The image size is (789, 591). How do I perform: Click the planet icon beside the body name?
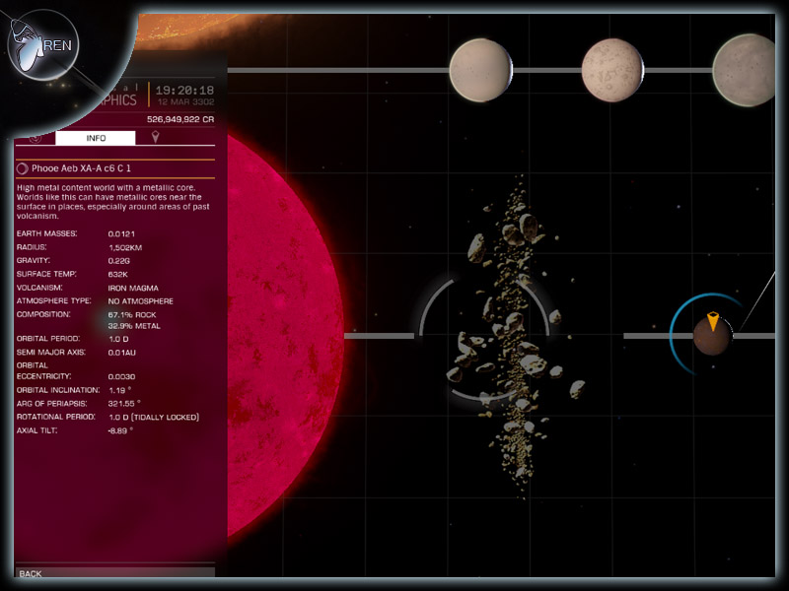pyautogui.click(x=22, y=168)
